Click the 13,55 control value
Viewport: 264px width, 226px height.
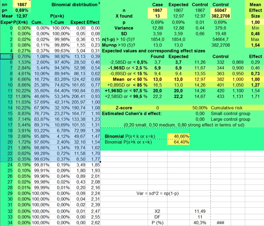200,74
